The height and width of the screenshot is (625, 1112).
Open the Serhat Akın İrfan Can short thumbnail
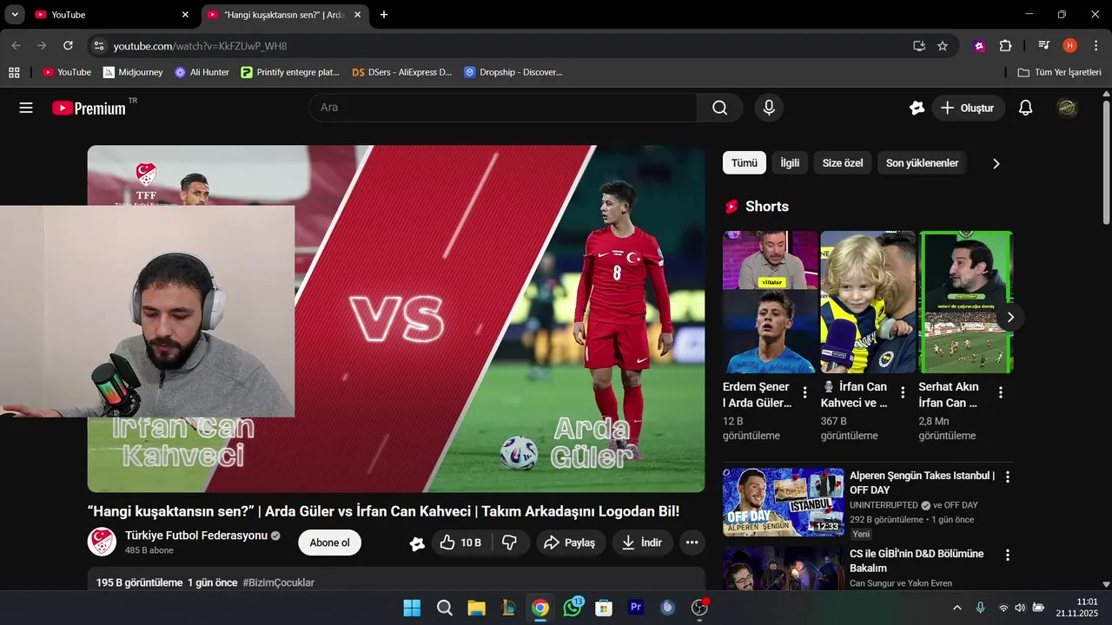point(966,302)
